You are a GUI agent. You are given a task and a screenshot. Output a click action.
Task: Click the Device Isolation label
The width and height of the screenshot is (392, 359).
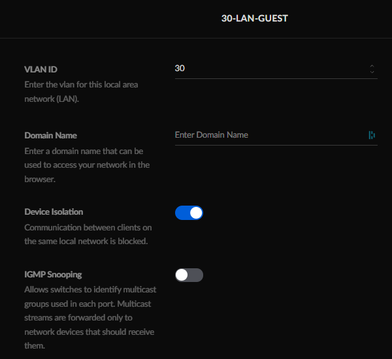[x=54, y=212]
